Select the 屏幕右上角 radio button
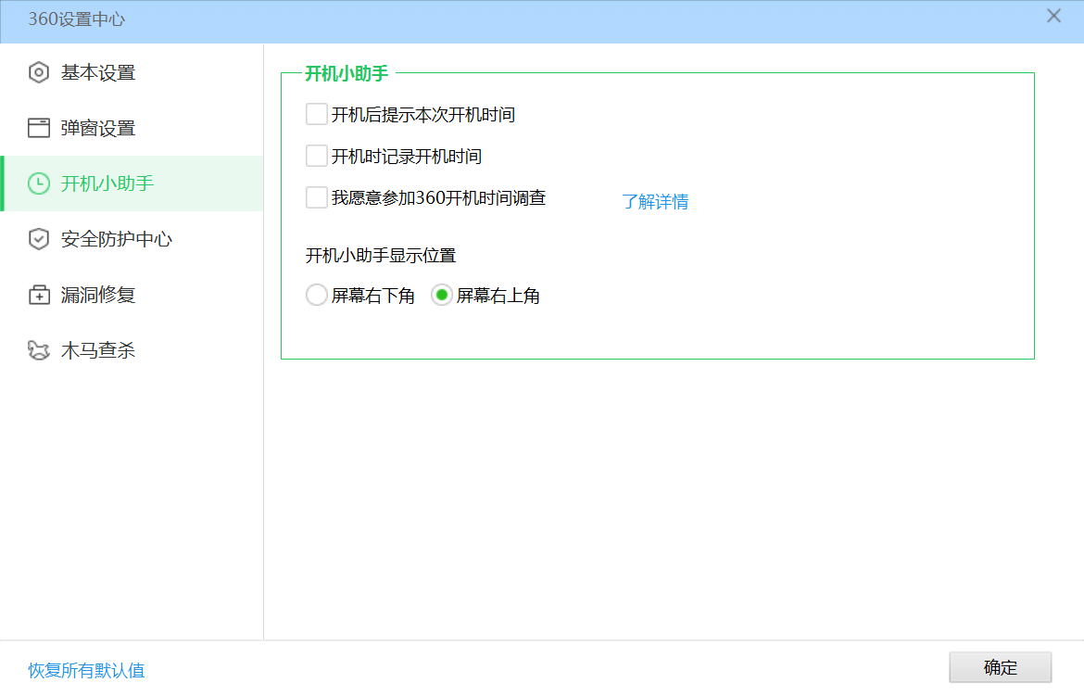This screenshot has width=1084, height=695. click(441, 296)
